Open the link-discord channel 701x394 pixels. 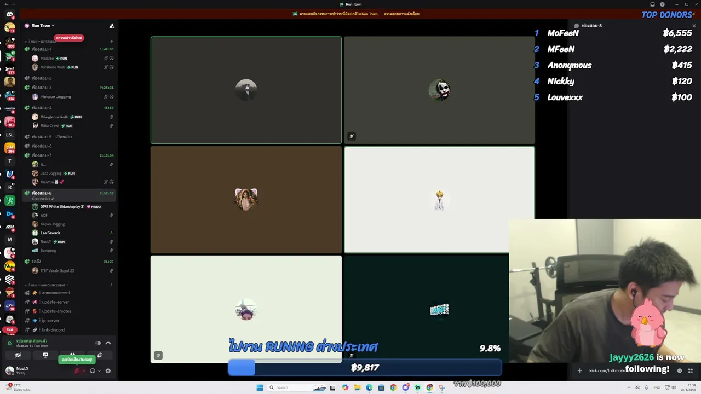[x=69, y=330]
